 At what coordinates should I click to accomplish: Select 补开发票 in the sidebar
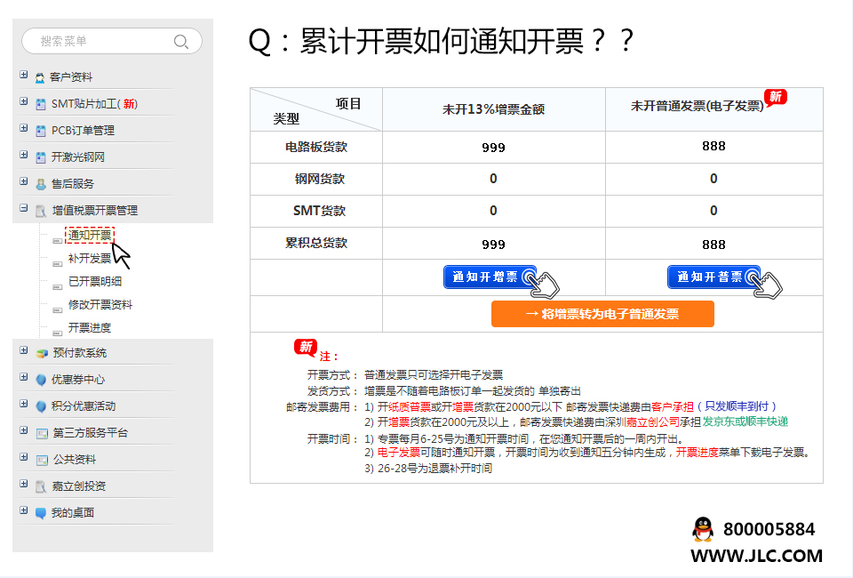(x=90, y=259)
